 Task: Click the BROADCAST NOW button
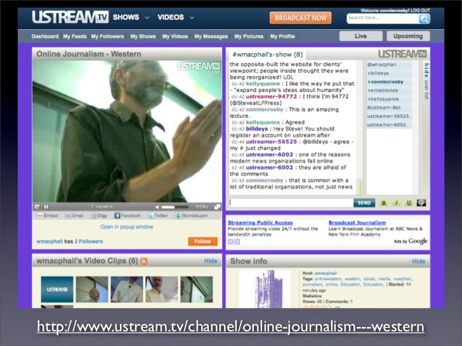[301, 18]
